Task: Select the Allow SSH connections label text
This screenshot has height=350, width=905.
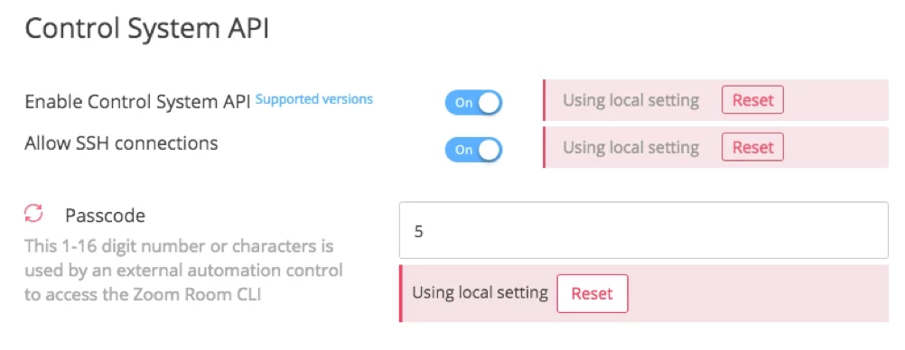Action: coord(121,143)
